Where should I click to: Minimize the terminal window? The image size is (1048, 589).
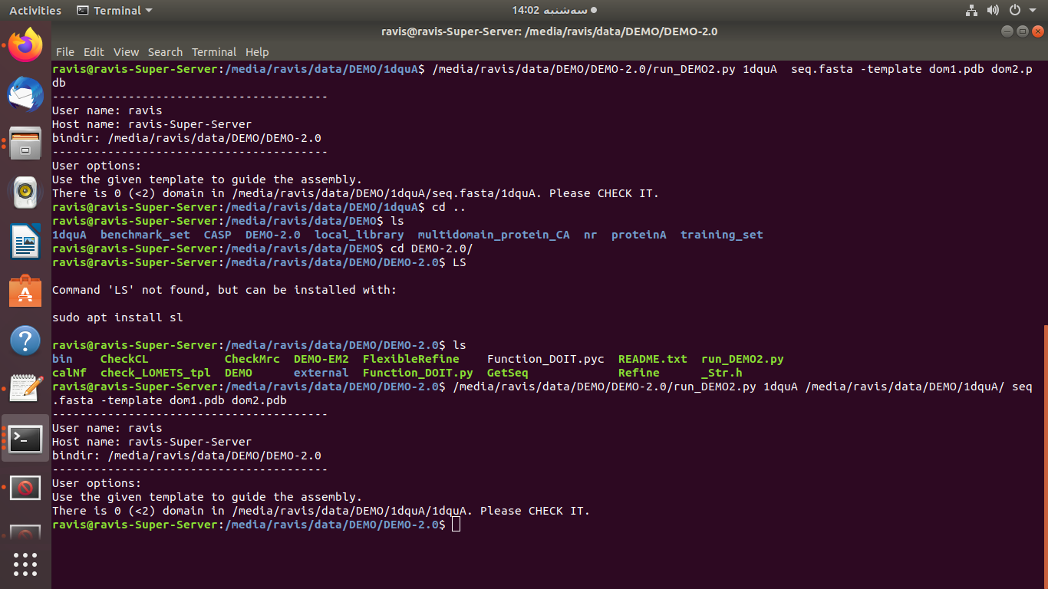[x=1007, y=31]
